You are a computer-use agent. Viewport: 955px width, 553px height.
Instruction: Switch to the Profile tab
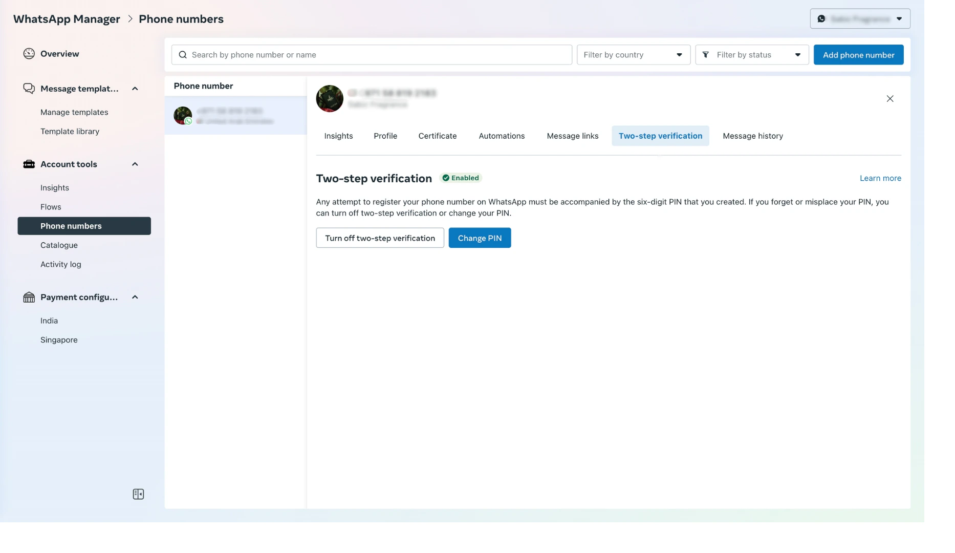point(385,136)
